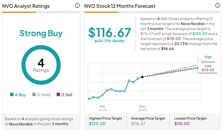The height and width of the screenshot is (131, 223).
Task: Select the black last-price dot on chart
Action: [142, 77]
